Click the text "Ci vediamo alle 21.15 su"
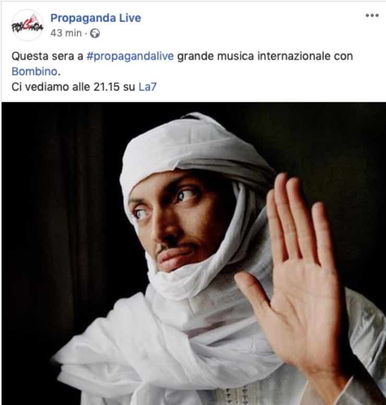 (74, 87)
